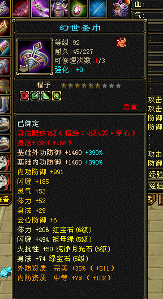The height and width of the screenshot is (299, 163).
Task: Click the blue needle hidden-weapon slot
Action: 98,8
